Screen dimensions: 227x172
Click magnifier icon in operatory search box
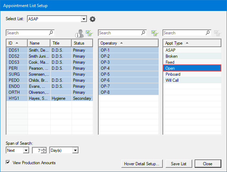(143, 33)
